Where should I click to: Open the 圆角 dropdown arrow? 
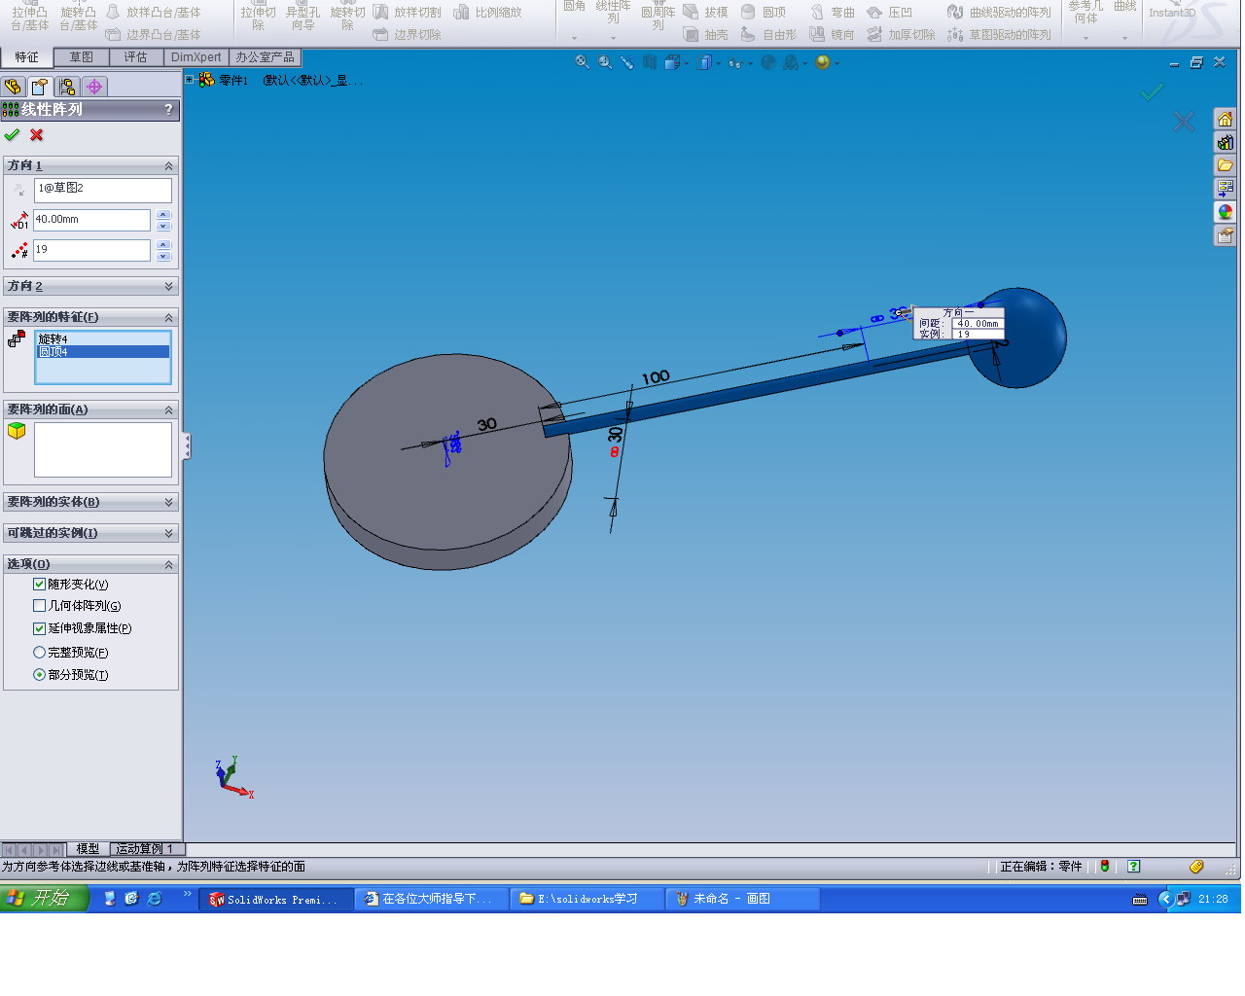(x=575, y=38)
